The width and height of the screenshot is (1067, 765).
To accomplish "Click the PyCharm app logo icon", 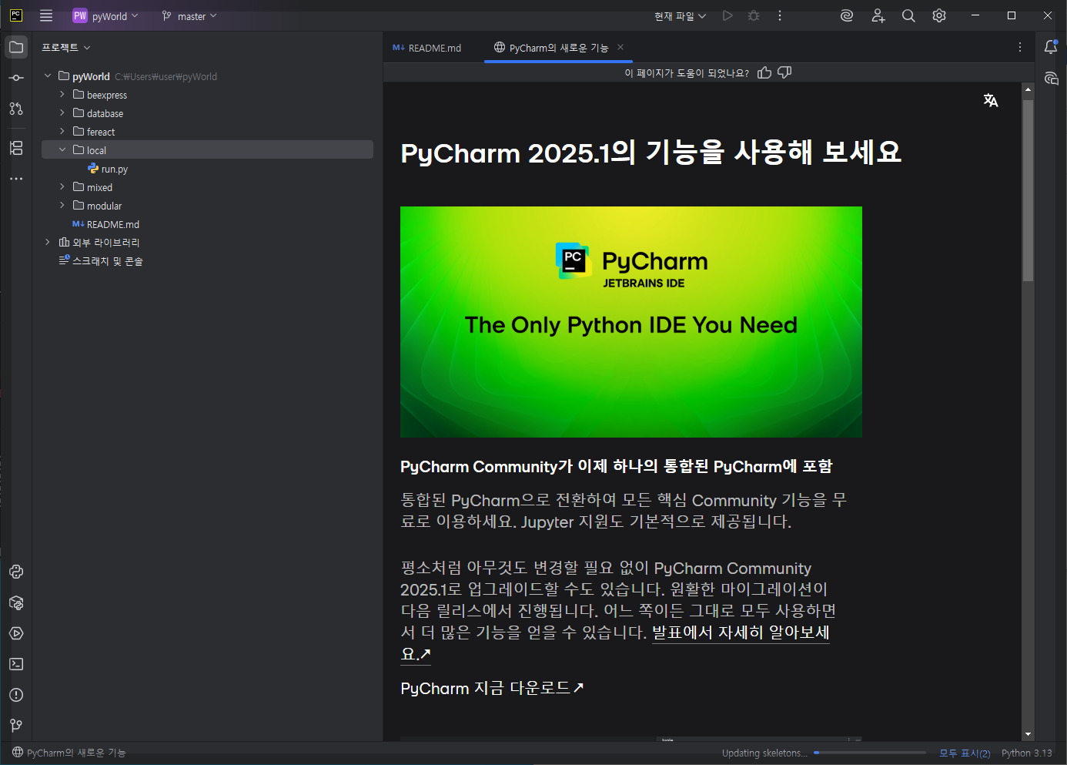I will [15, 15].
